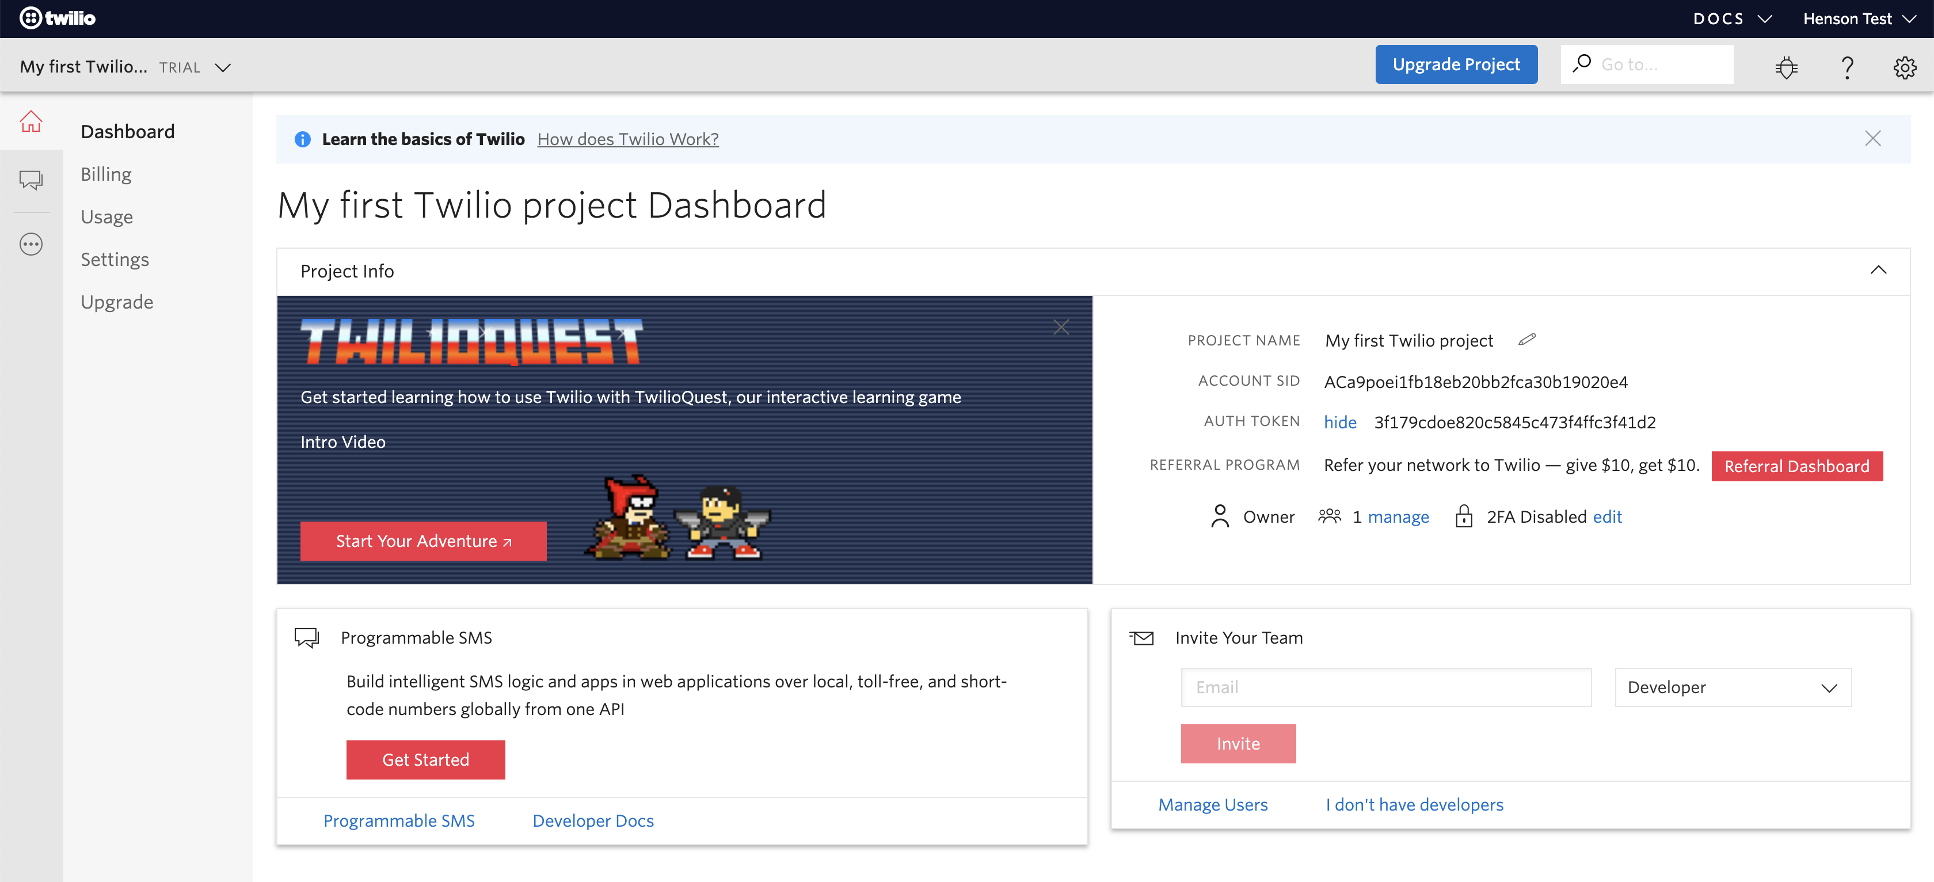Click the Invite Your Team envelope icon

pyautogui.click(x=1141, y=638)
